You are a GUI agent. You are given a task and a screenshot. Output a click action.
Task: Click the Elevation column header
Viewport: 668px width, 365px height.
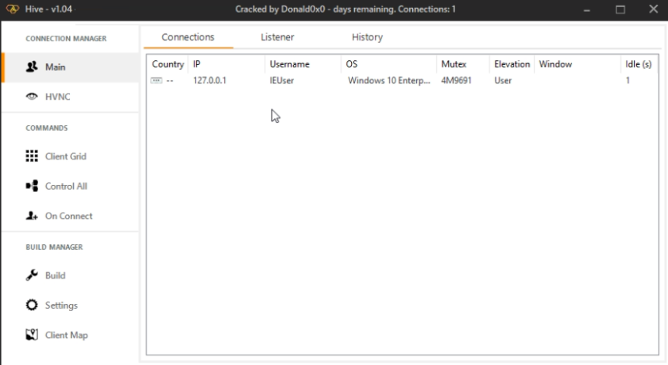tap(512, 64)
